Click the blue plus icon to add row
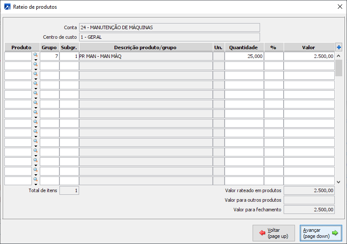The image size is (347, 244). [339, 47]
